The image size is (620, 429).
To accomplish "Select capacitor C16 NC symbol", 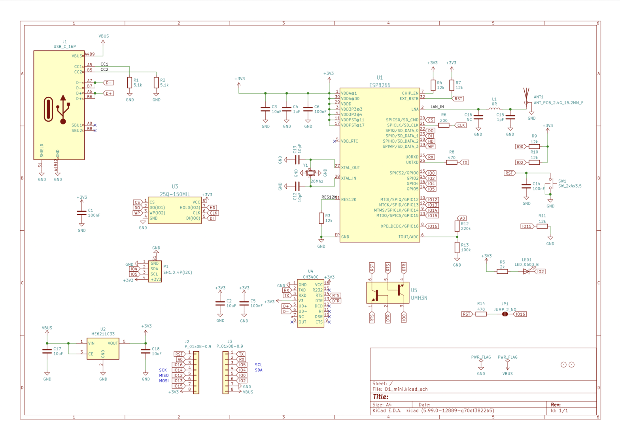I will pyautogui.click(x=478, y=117).
